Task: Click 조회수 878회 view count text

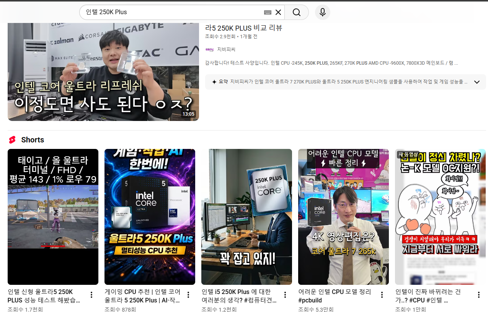Action: coord(120,309)
